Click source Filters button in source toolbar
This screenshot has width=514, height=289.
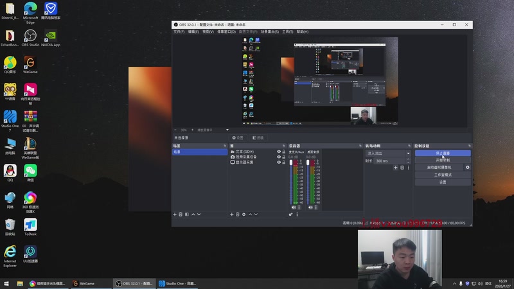(x=258, y=138)
